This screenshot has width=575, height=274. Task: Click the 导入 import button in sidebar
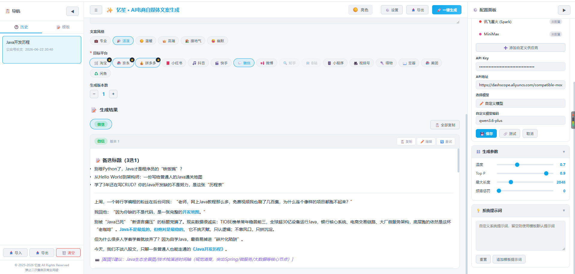click(x=15, y=253)
